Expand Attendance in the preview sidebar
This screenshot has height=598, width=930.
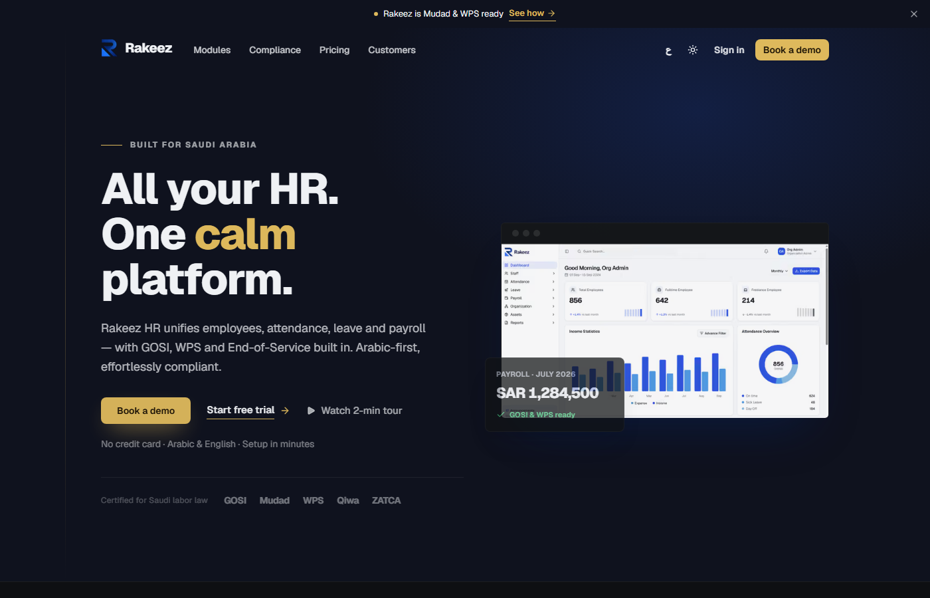[529, 282]
